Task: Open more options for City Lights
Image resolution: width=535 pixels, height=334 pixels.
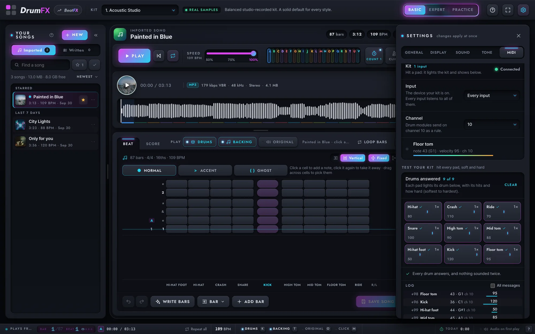Action: tap(93, 125)
